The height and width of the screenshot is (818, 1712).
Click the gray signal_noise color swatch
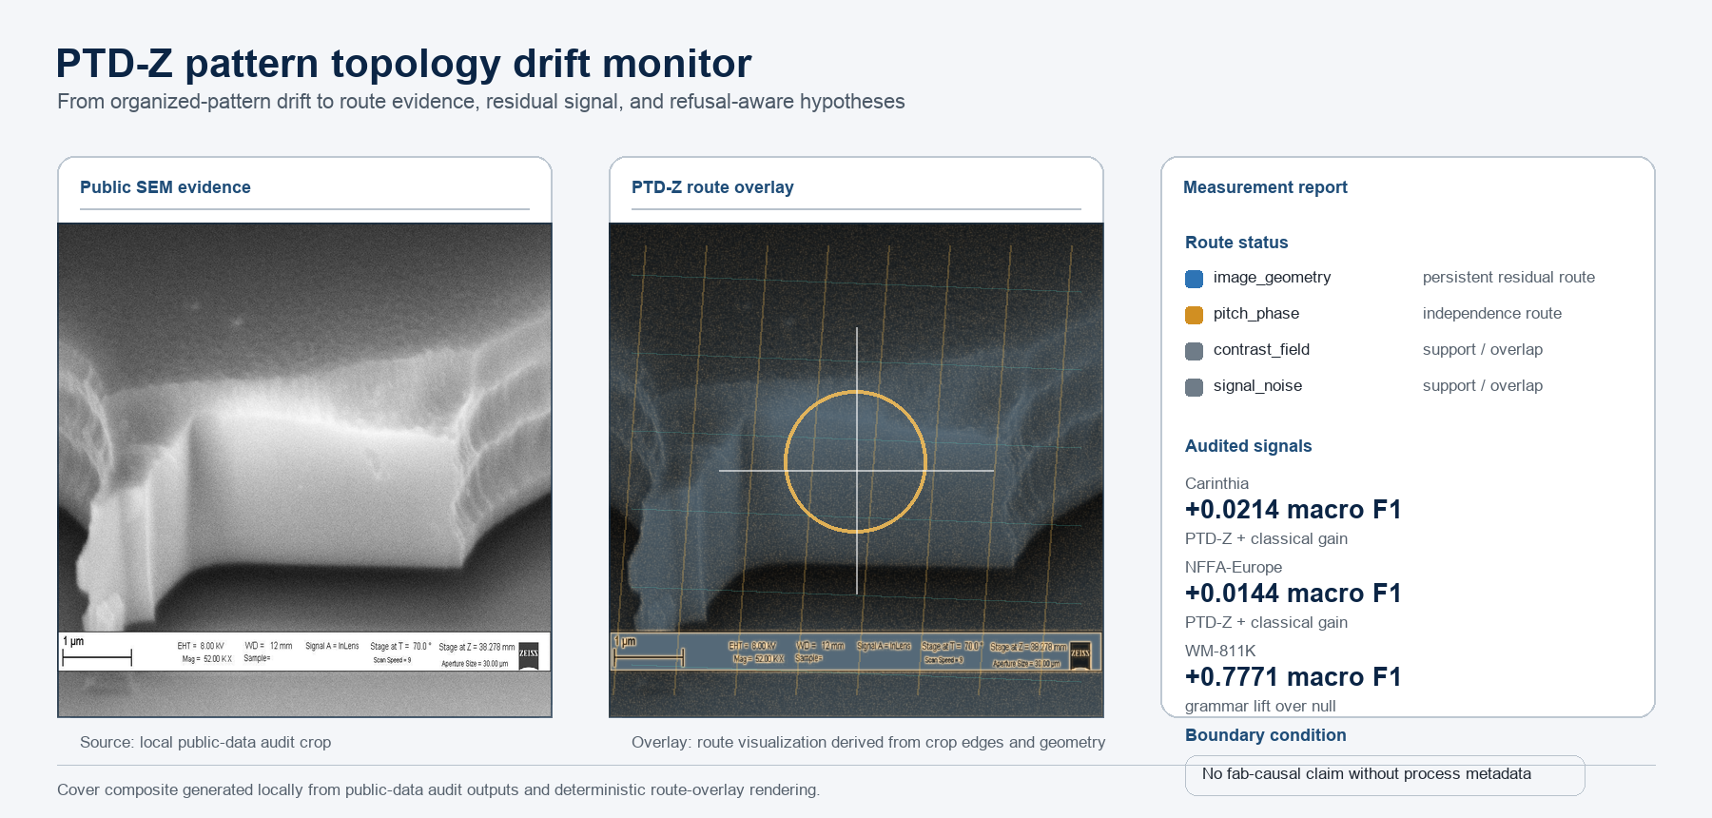pos(1194,387)
